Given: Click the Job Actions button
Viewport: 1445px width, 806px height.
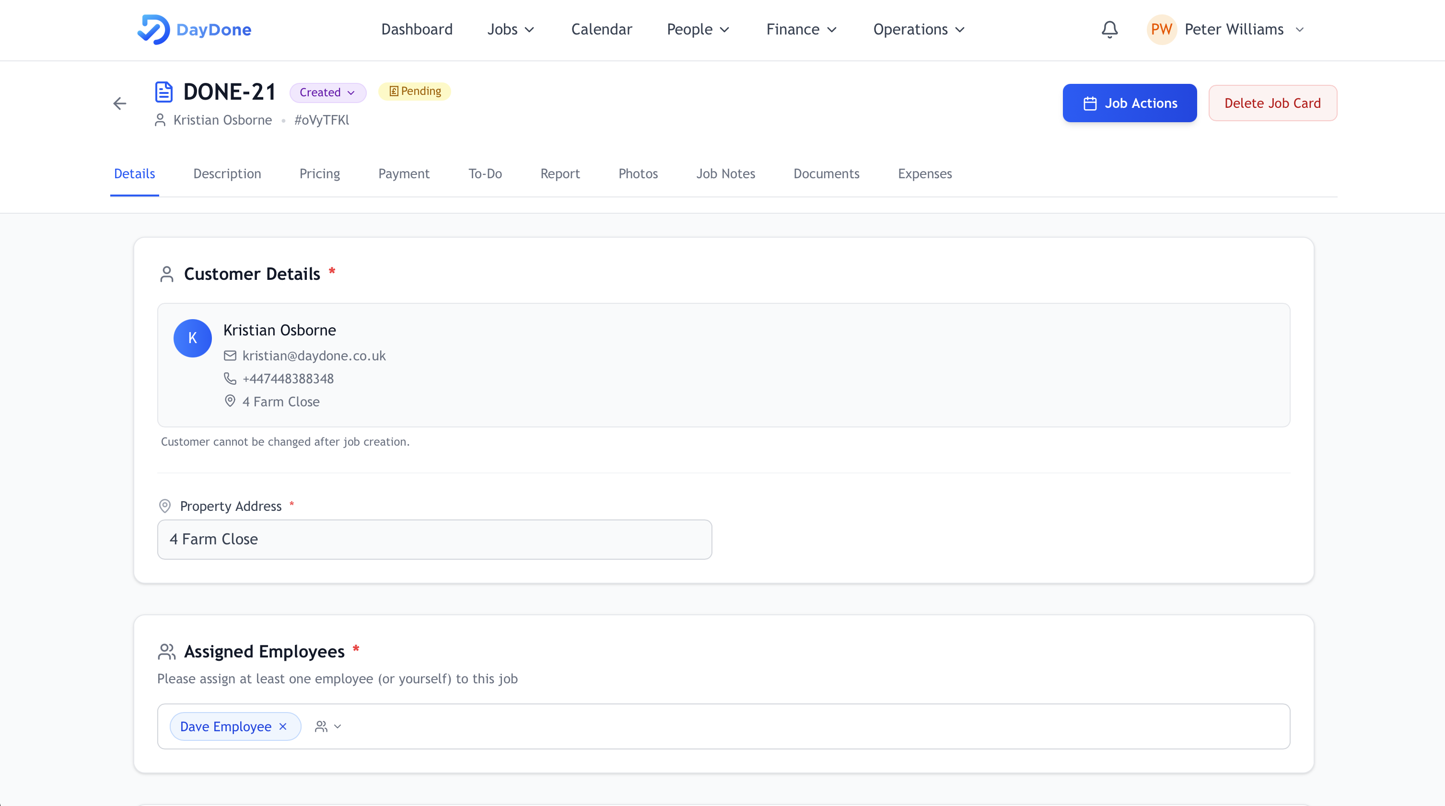Looking at the screenshot, I should click(x=1130, y=103).
